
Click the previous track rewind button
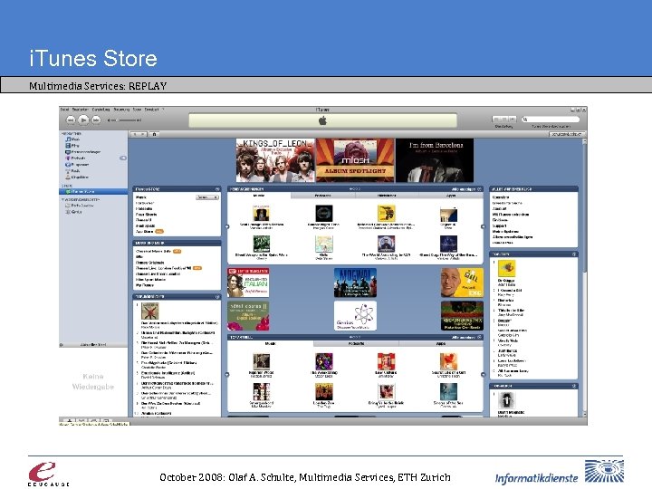[71, 120]
